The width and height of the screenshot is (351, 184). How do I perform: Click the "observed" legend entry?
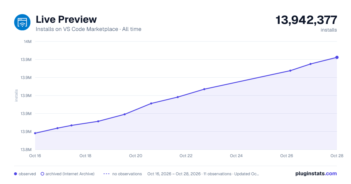pyautogui.click(x=25, y=174)
